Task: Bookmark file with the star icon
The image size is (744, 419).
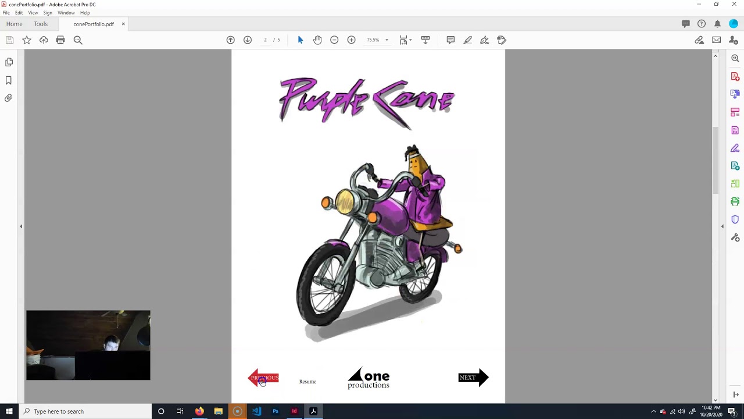Action: click(x=27, y=40)
